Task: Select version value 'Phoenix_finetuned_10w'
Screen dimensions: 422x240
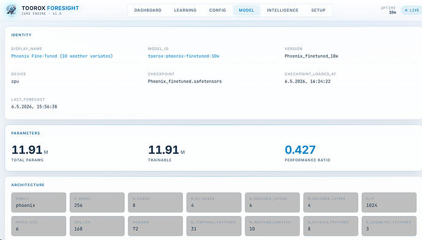Action: click(311, 56)
